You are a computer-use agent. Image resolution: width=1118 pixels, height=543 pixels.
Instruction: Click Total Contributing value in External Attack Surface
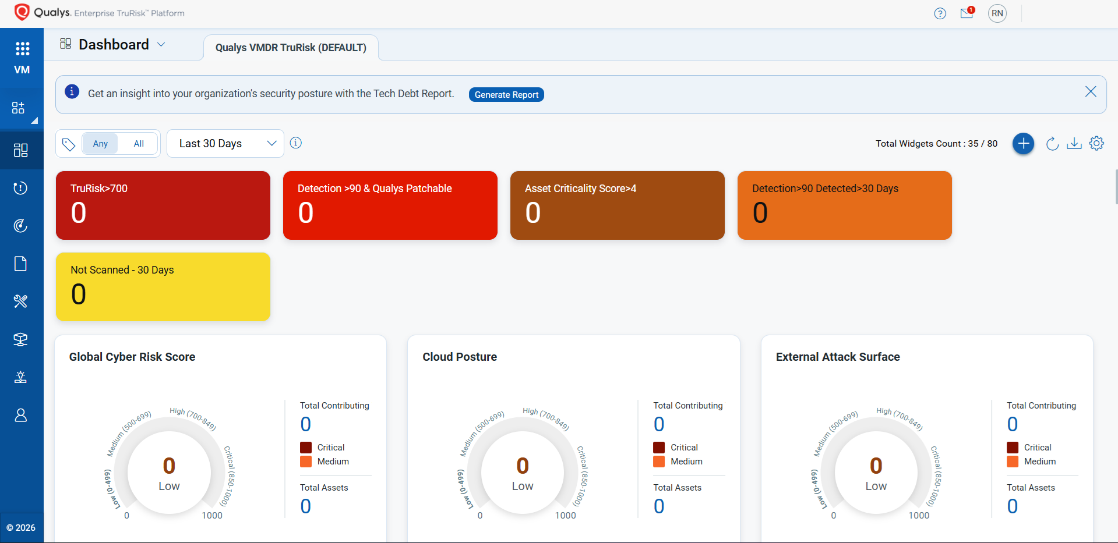1013,424
